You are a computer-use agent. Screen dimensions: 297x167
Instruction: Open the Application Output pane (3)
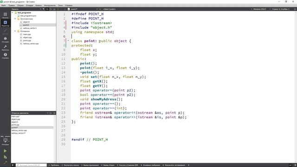pos(90,165)
